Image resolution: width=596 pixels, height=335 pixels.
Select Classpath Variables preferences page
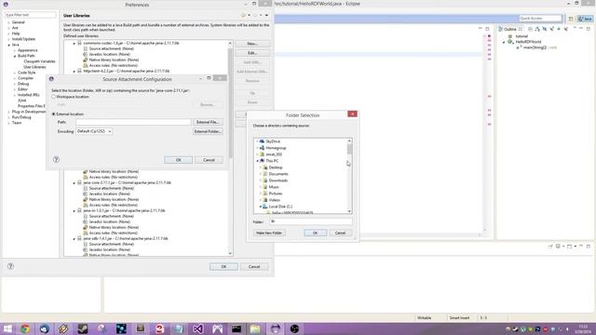tap(39, 61)
